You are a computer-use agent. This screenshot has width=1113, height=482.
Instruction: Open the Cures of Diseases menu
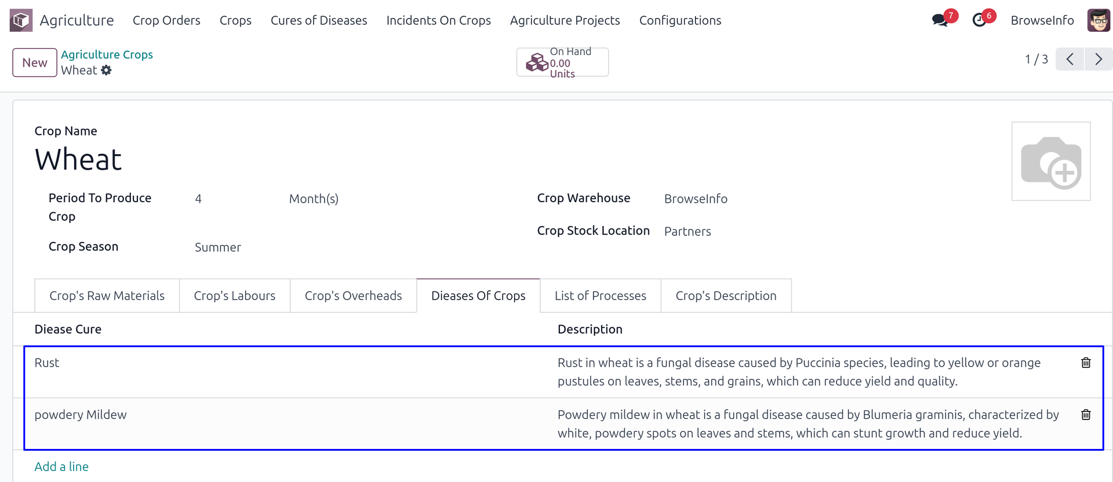pyautogui.click(x=319, y=20)
